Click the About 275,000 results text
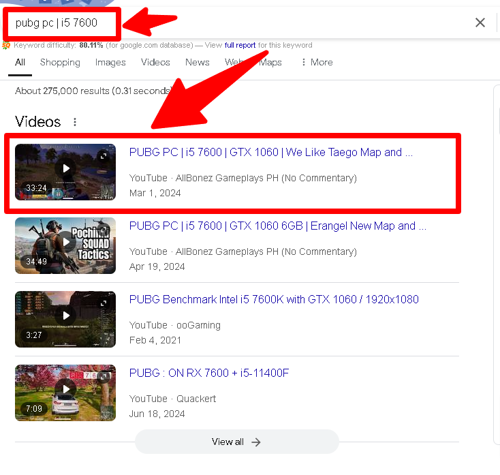The image size is (500, 475). [93, 91]
